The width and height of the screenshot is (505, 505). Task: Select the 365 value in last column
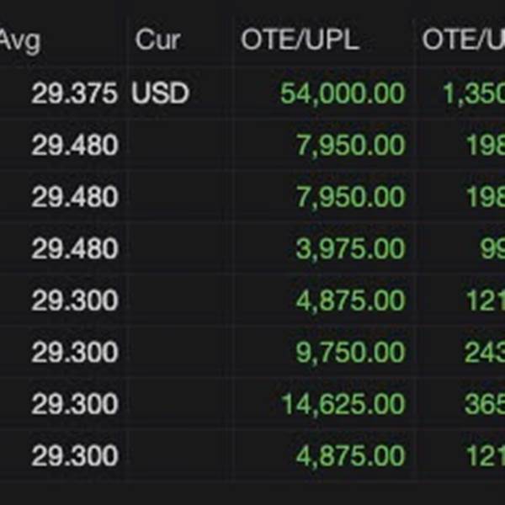(x=485, y=404)
